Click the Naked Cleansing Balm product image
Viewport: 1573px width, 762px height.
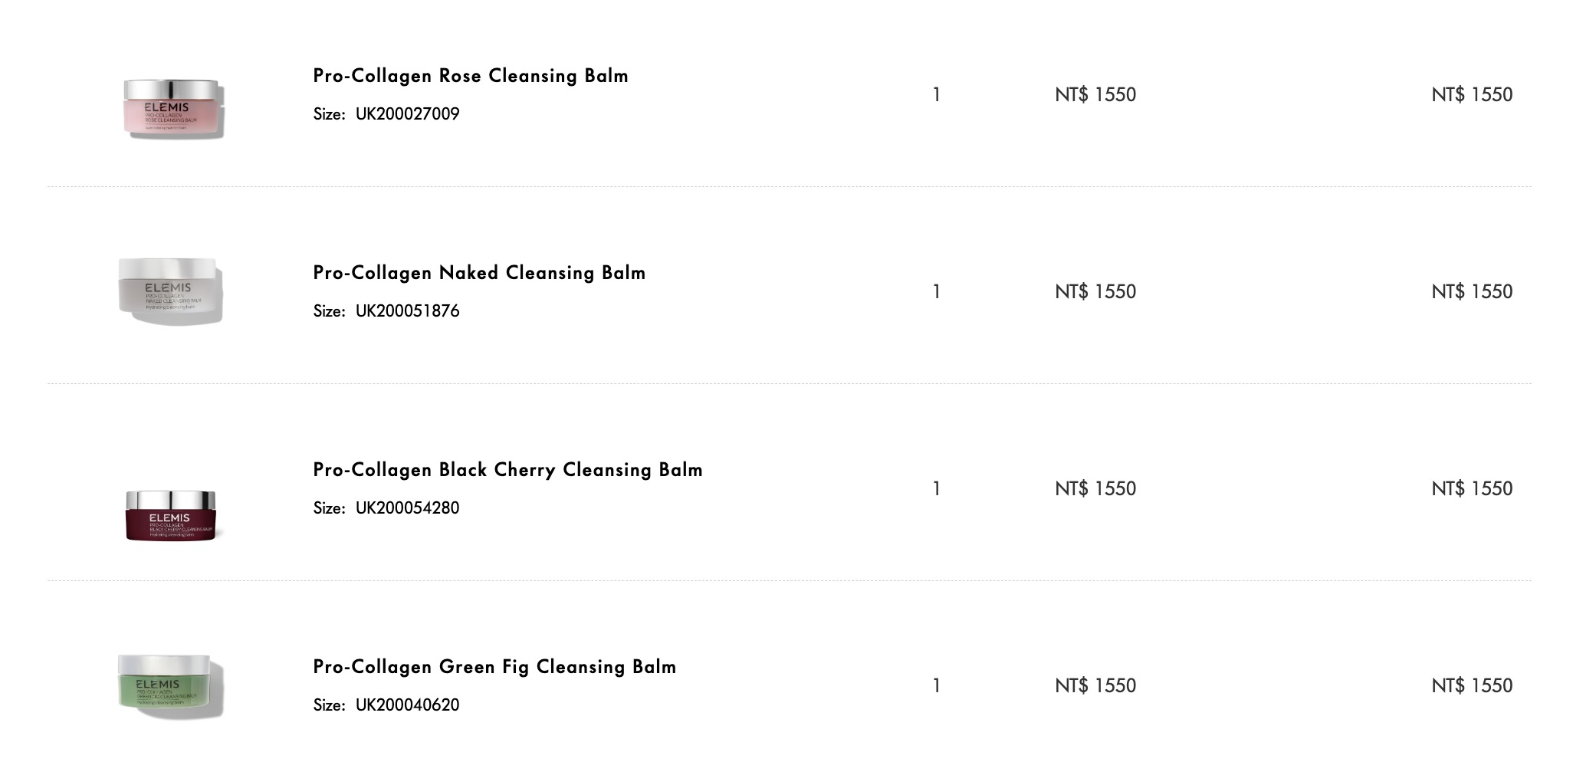171,292
